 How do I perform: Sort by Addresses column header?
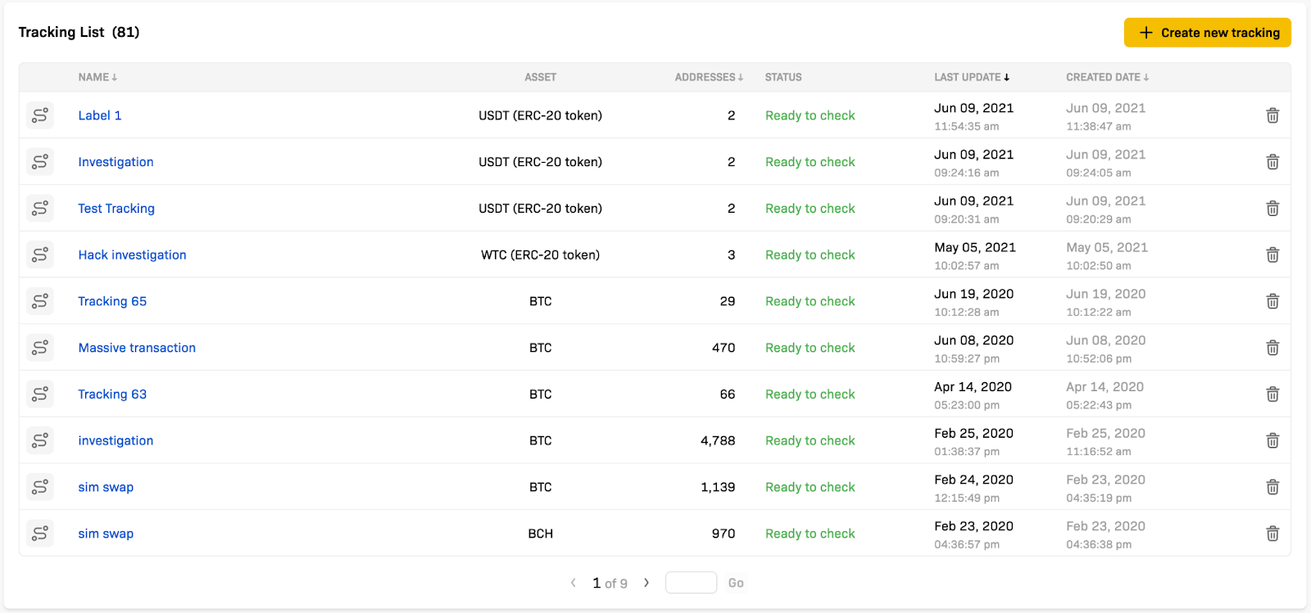point(708,77)
